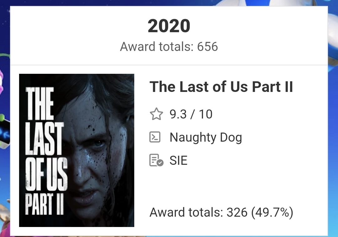This screenshot has width=338, height=237.
Task: Click the star rating icon
Action: (x=156, y=114)
